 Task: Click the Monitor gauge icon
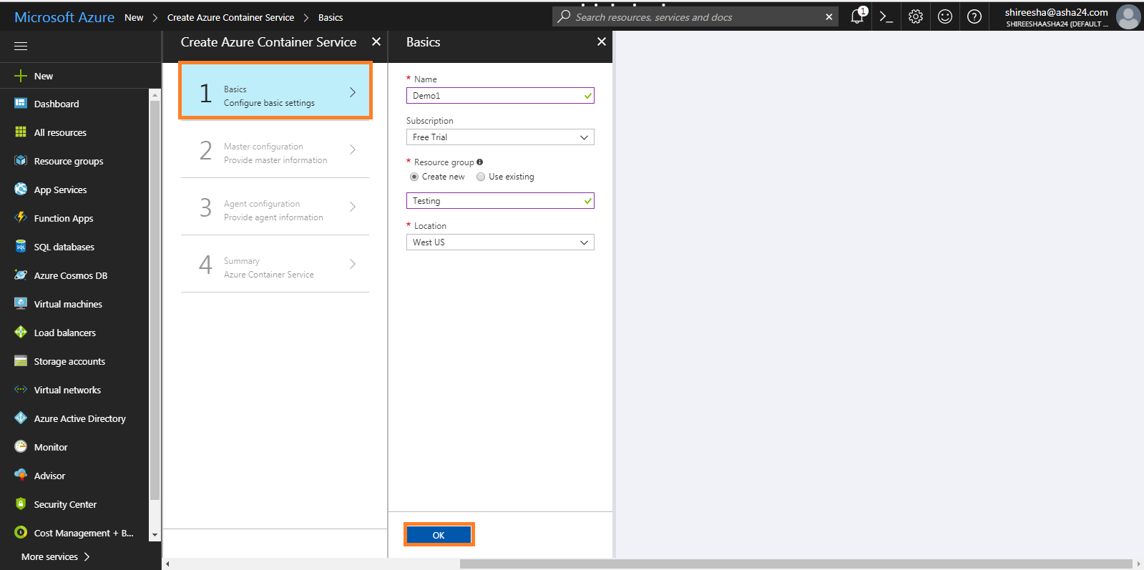pyautogui.click(x=21, y=447)
